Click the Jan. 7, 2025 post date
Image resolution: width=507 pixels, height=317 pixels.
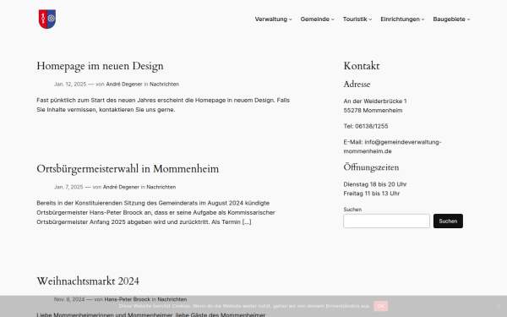click(68, 187)
